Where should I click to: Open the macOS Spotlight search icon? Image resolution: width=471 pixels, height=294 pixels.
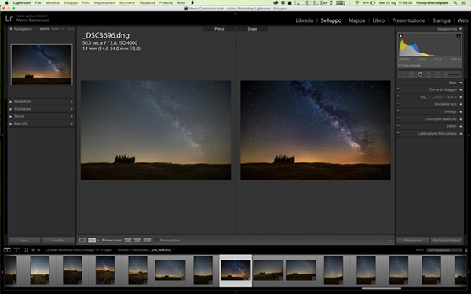point(455,2)
